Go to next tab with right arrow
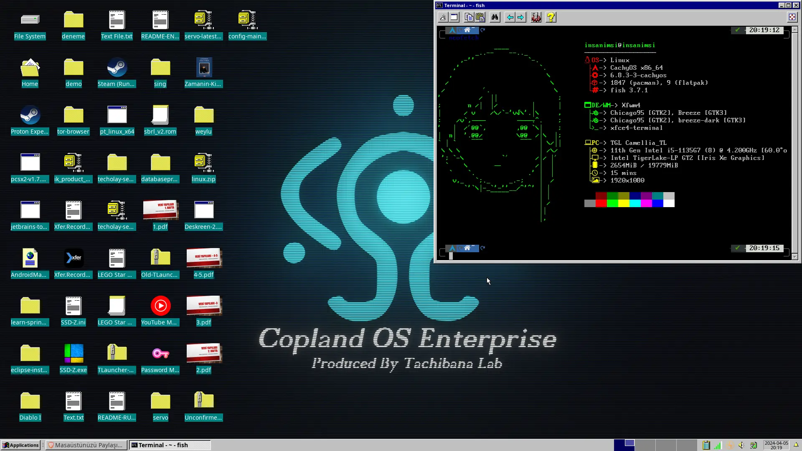Screen dimensions: 802x451 pos(521,17)
